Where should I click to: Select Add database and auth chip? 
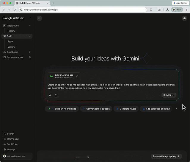pos(156,109)
